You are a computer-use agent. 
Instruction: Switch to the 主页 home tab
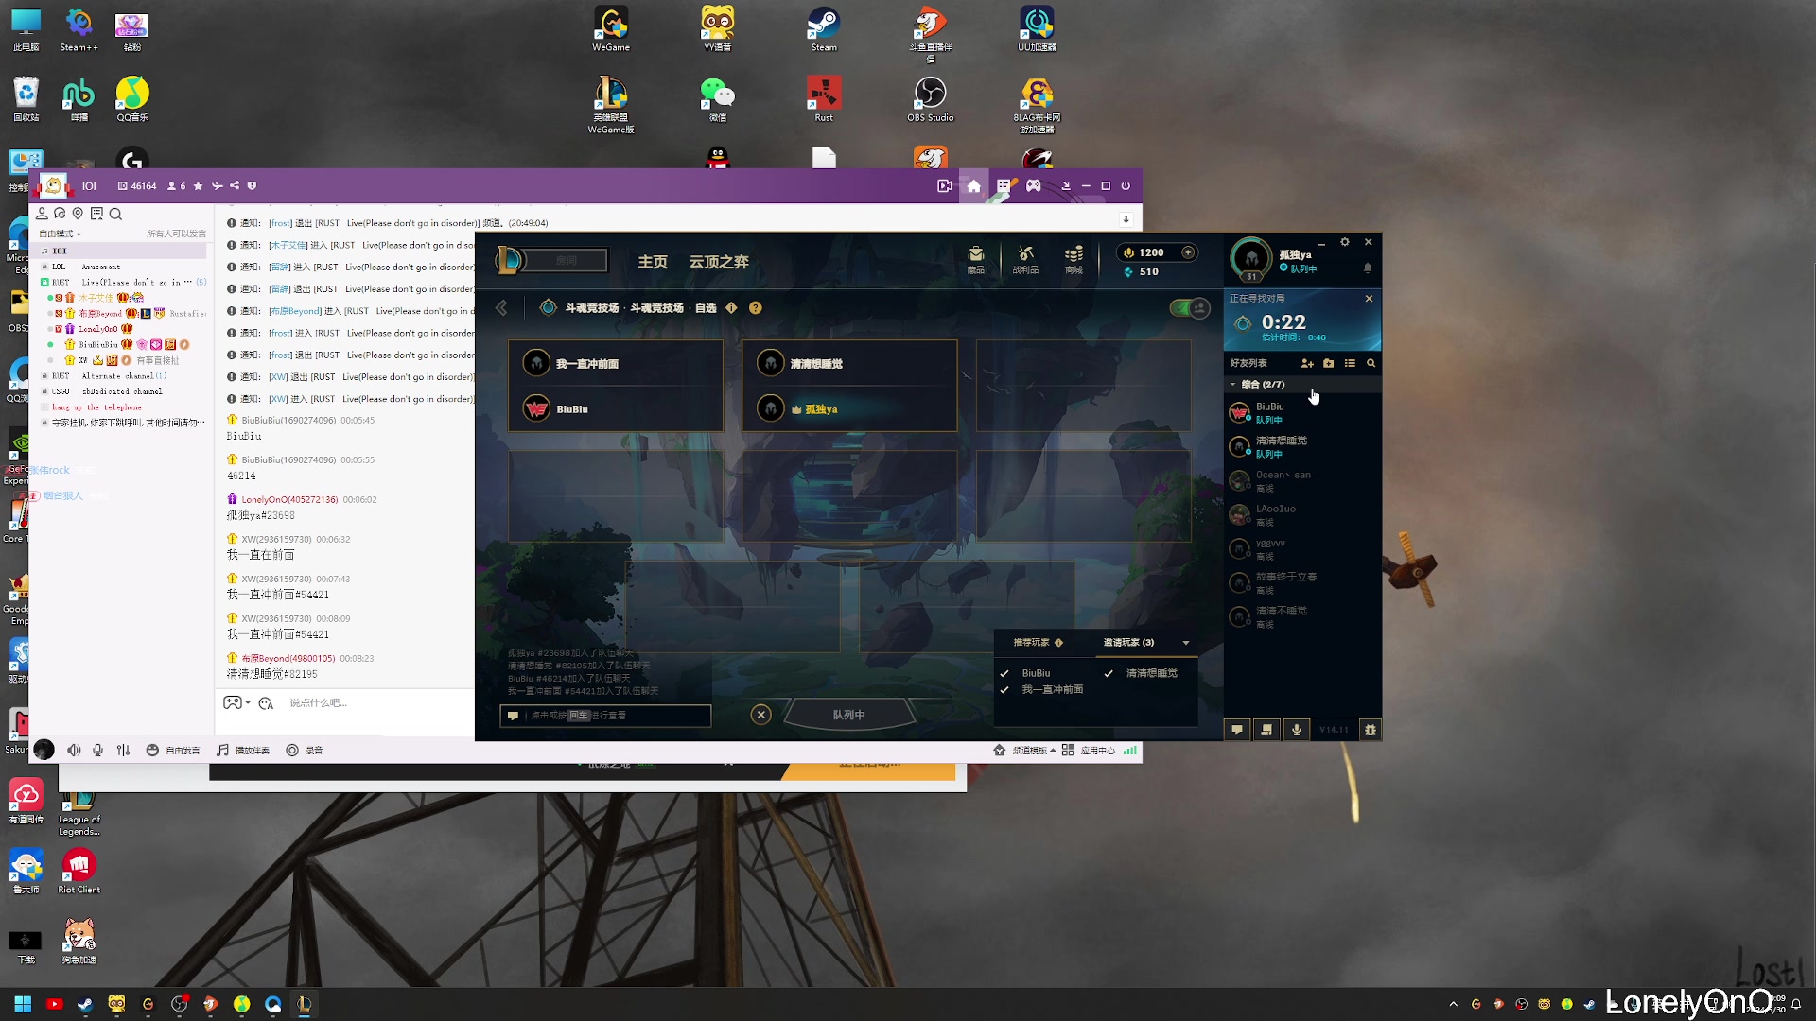[x=653, y=262]
